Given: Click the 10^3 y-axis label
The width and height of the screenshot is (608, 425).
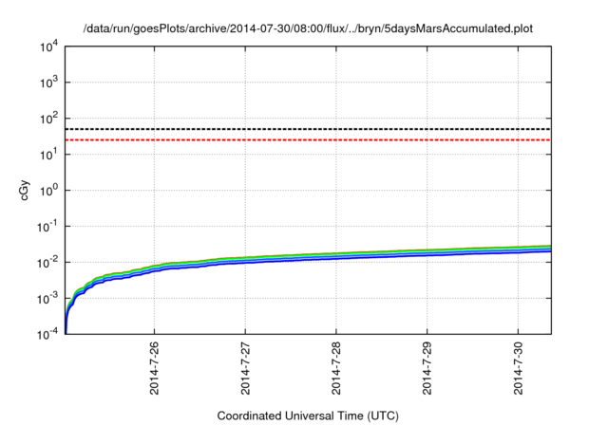Looking at the screenshot, I should (48, 83).
